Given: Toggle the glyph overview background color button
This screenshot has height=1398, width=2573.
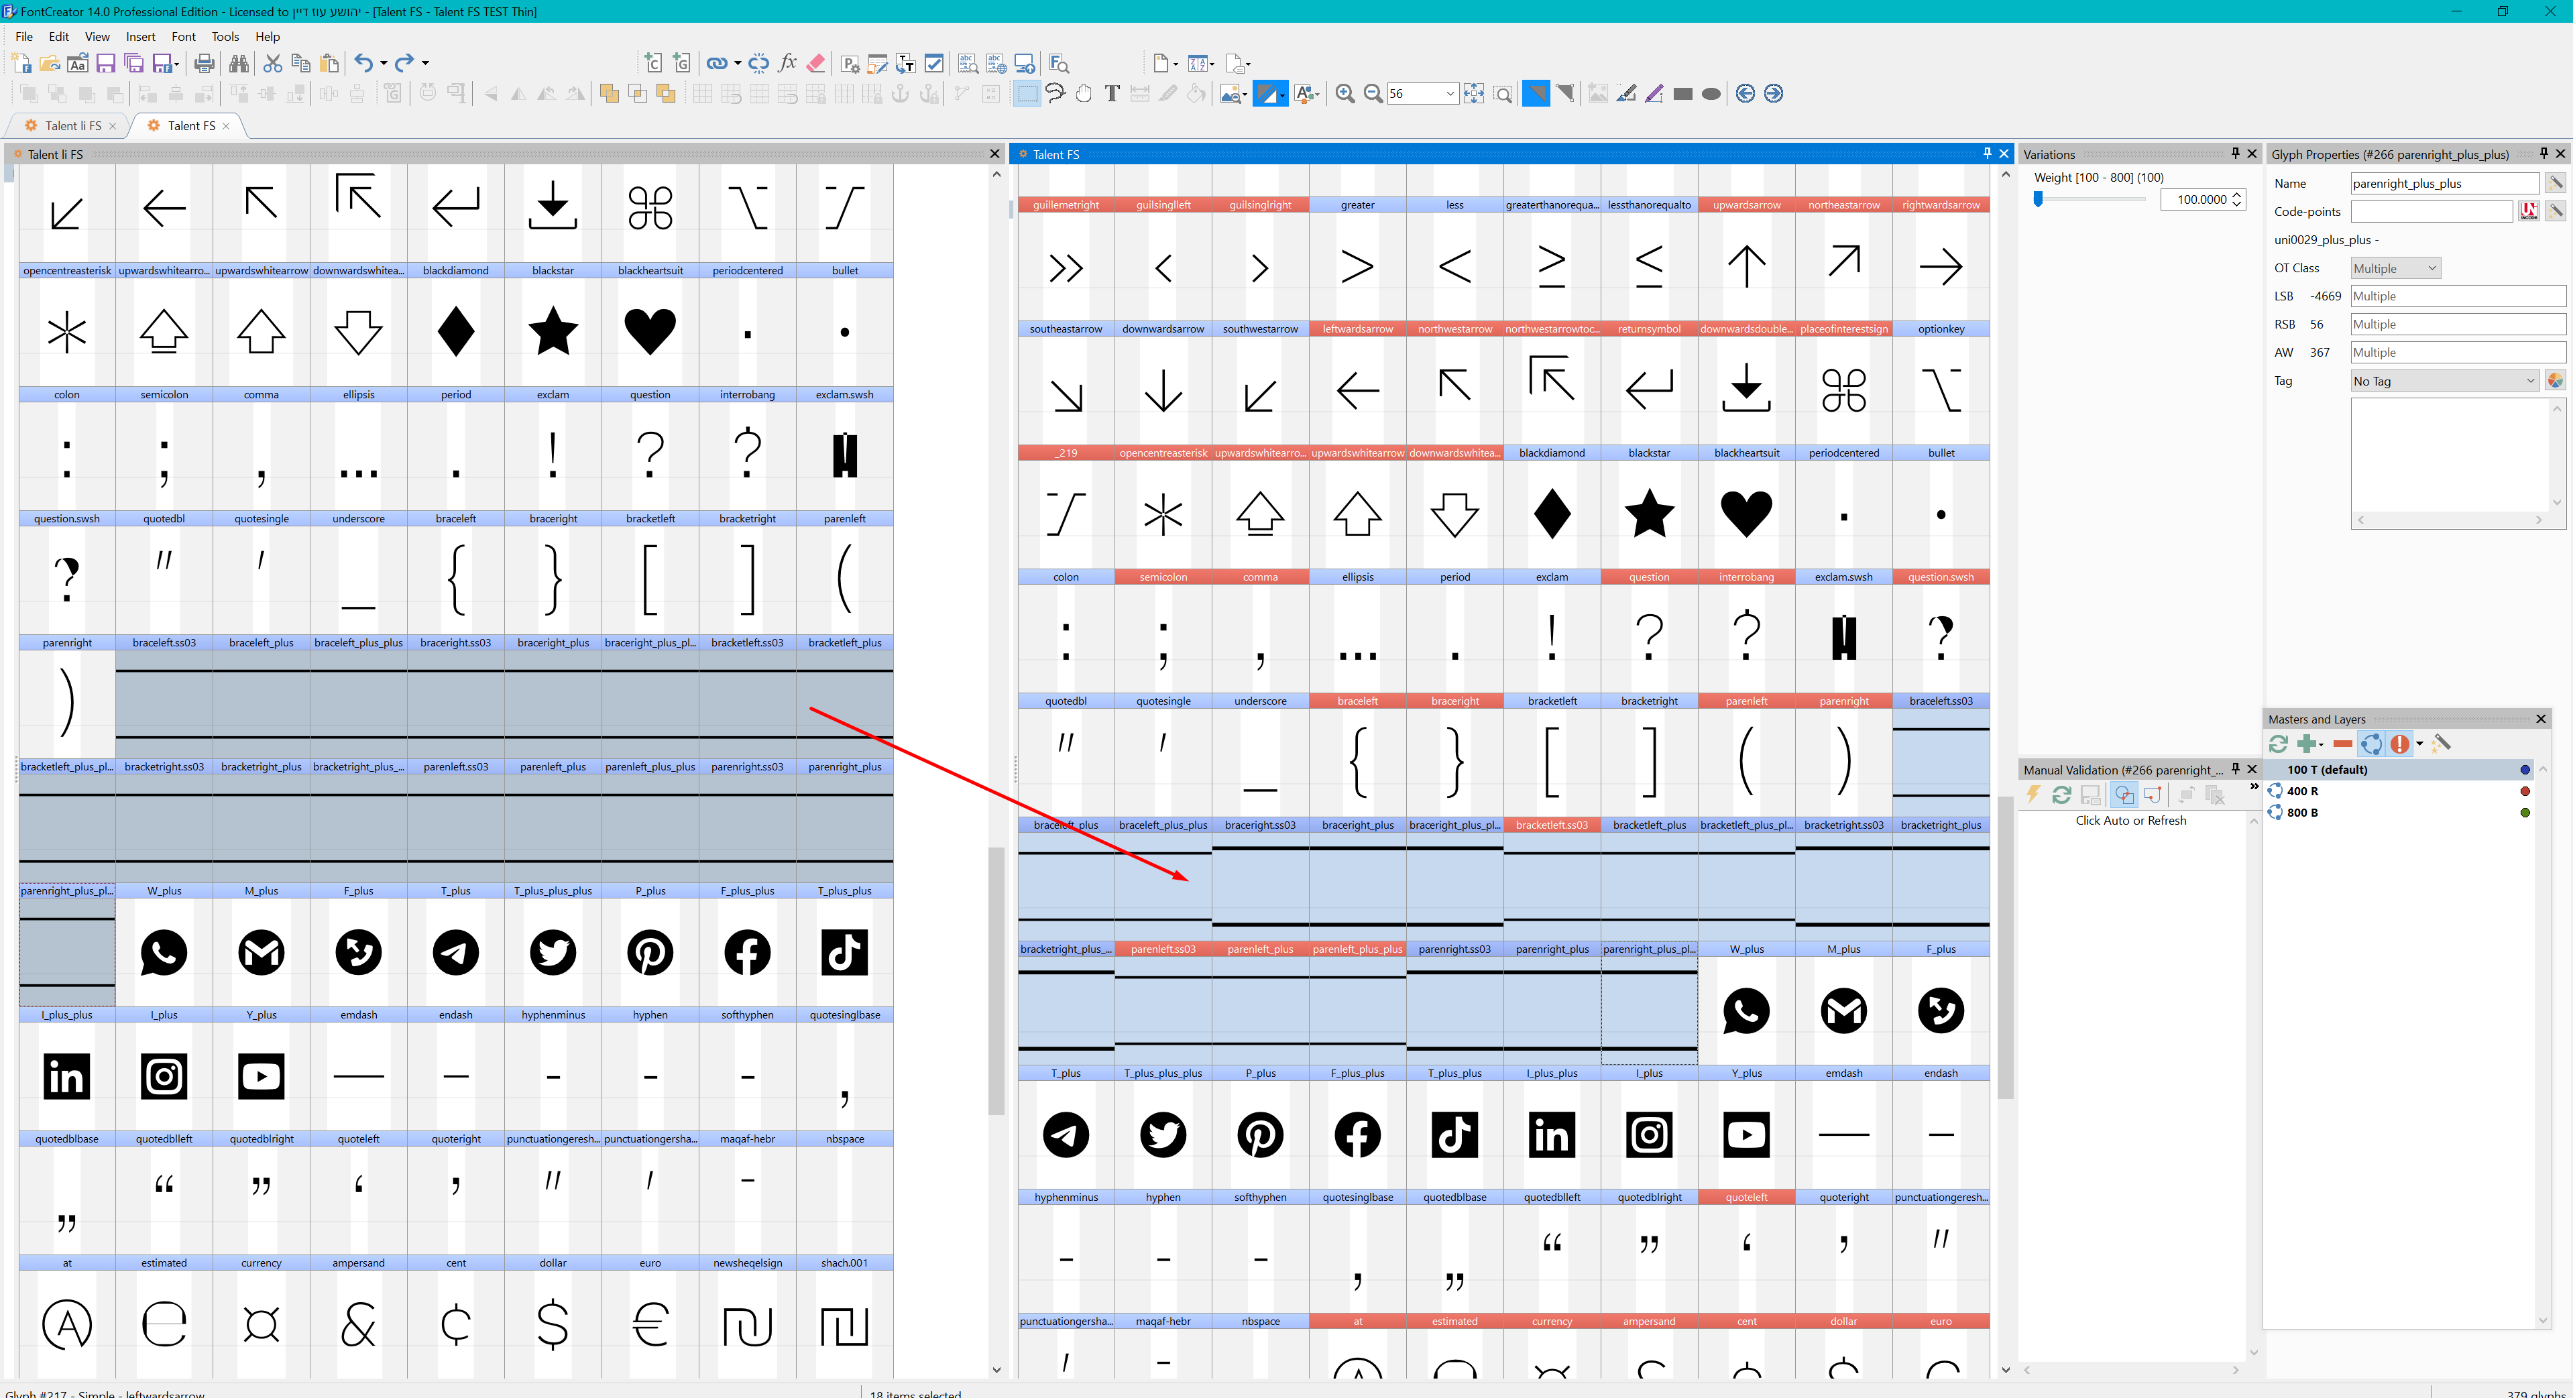Looking at the screenshot, I should point(1306,94).
